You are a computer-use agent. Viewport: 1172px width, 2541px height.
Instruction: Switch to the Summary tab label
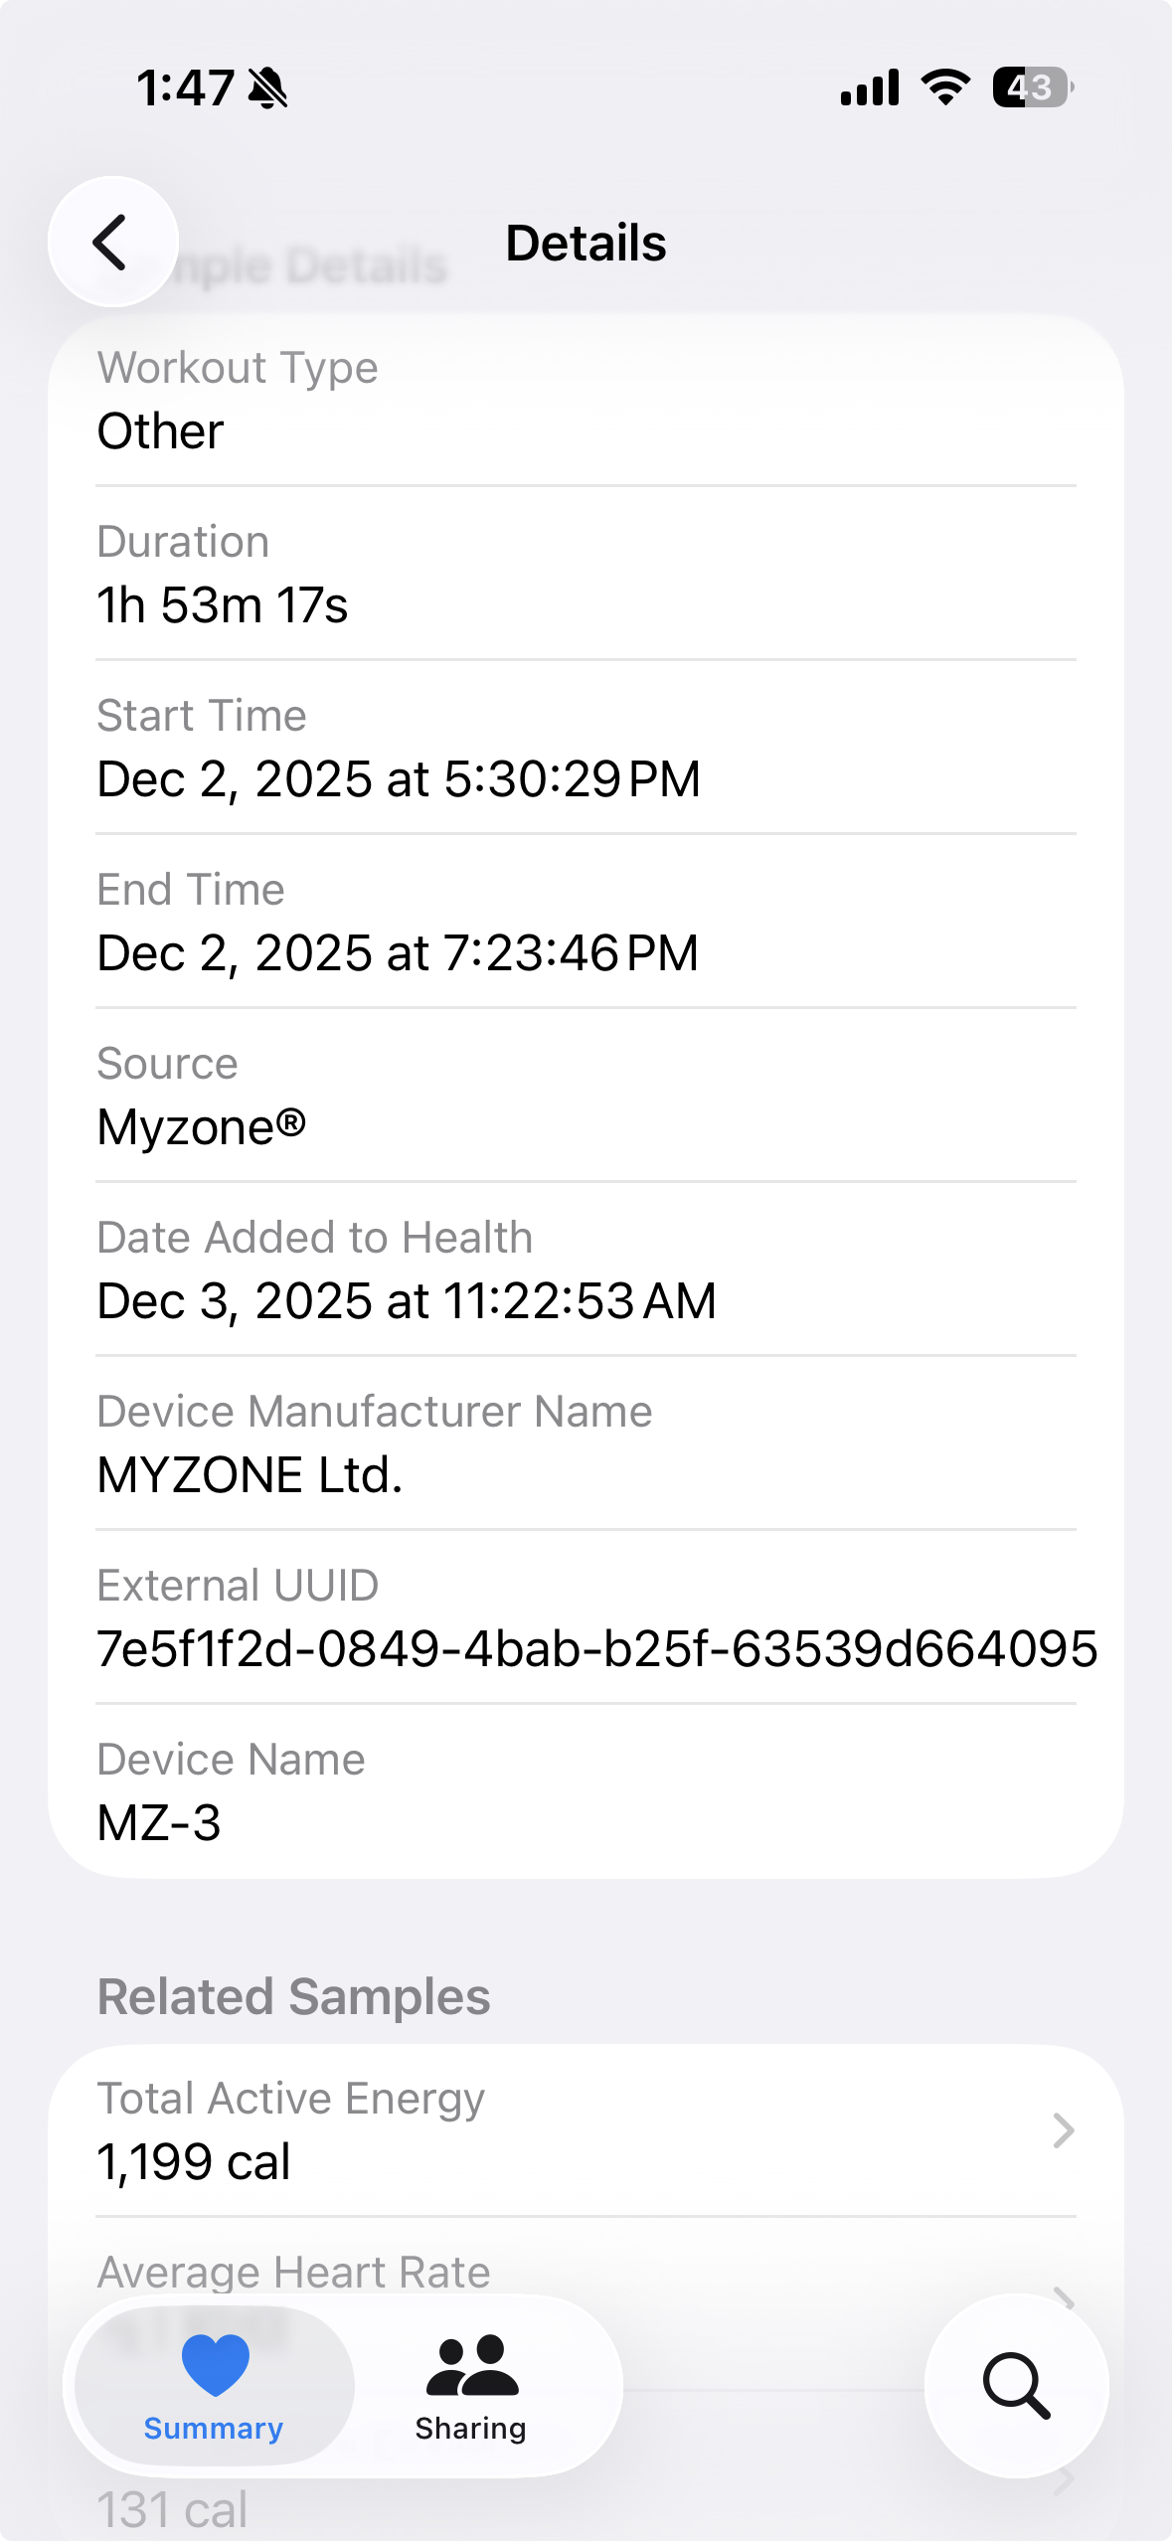tap(214, 2429)
